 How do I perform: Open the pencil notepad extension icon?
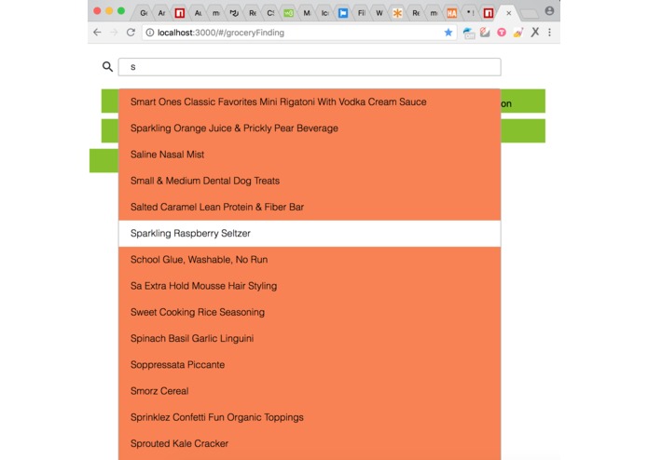[485, 33]
